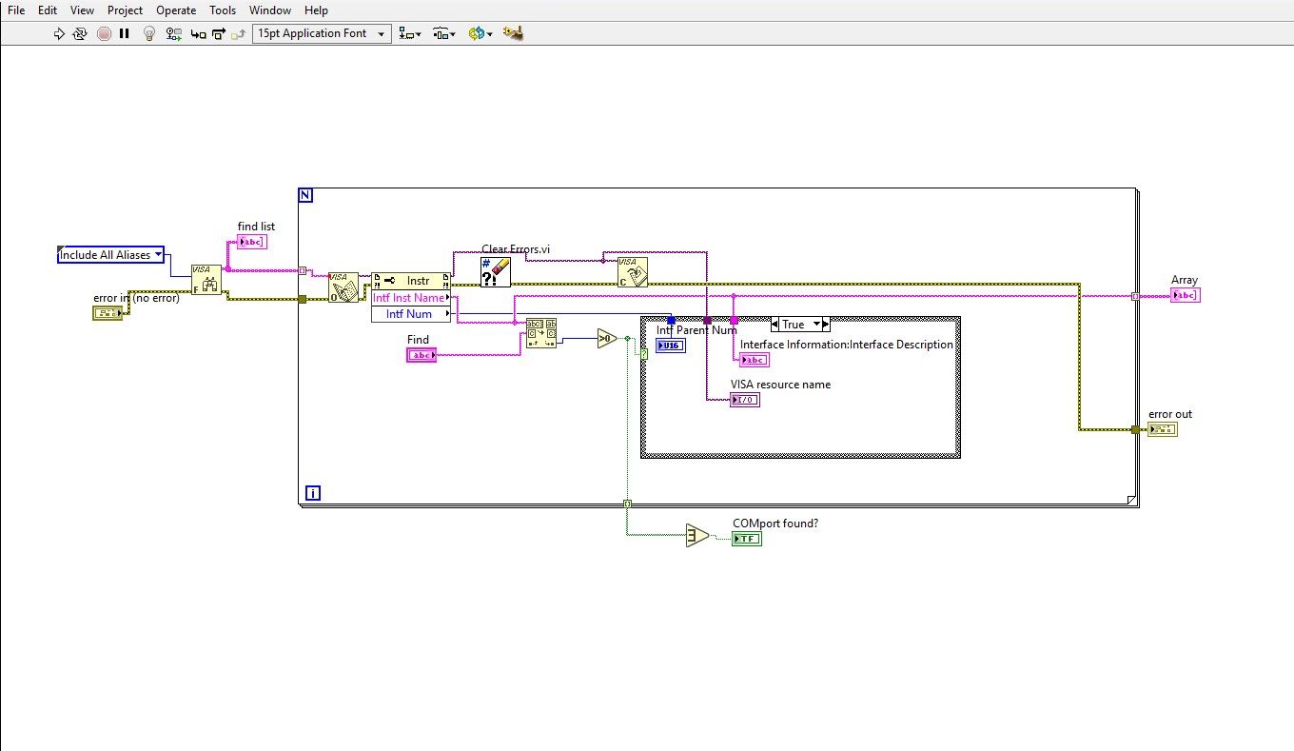The height and width of the screenshot is (751, 1294).
Task: Select the Clear Errors.vi icon
Action: coord(496,272)
